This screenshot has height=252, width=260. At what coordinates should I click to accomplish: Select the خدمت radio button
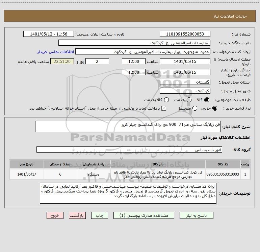coord(189,100)
